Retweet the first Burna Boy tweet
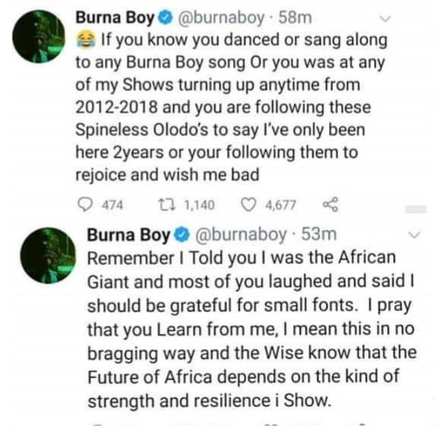 click(x=167, y=204)
